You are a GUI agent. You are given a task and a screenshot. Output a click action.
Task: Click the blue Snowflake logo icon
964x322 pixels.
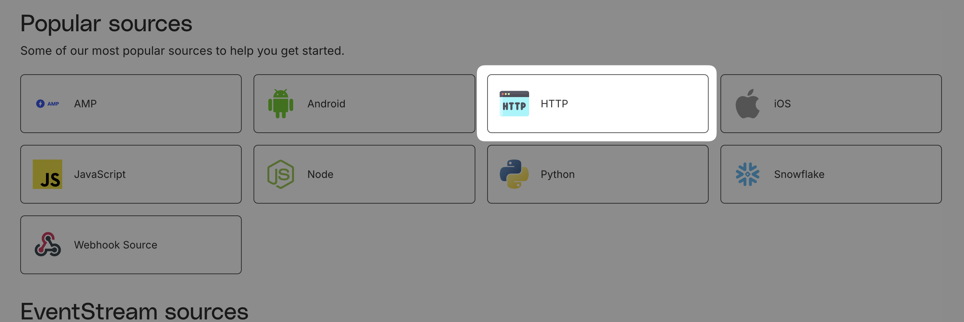click(x=747, y=174)
